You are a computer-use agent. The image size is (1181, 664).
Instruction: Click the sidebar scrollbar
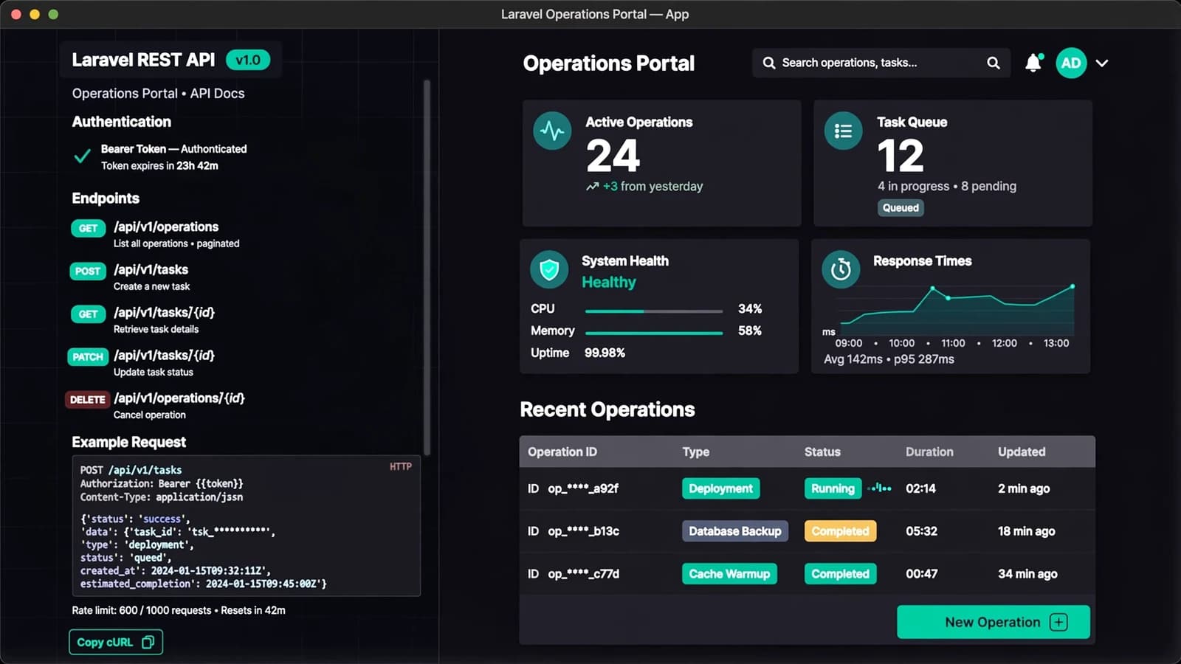pyautogui.click(x=427, y=267)
